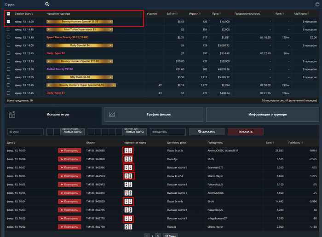Check the Zodiac Bounty ¥21.60 row checkbox
Image resolution: width=322 pixels, height=237 pixels.
point(8,69)
